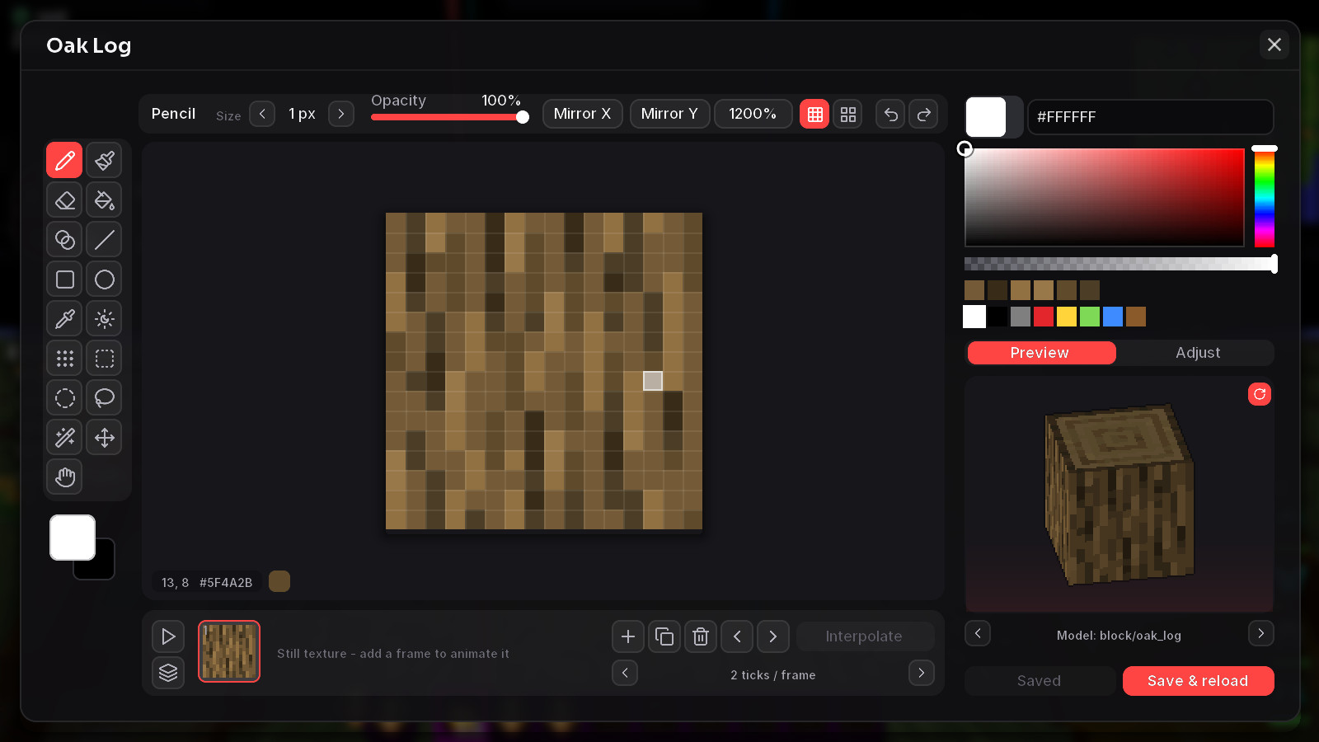
Task: Go to next model in preview
Action: click(1260, 633)
